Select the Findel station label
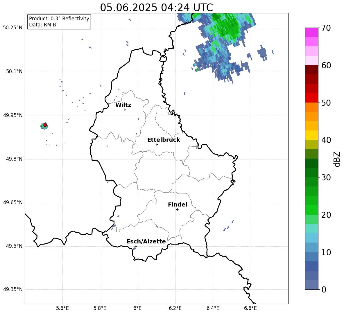 click(x=178, y=204)
